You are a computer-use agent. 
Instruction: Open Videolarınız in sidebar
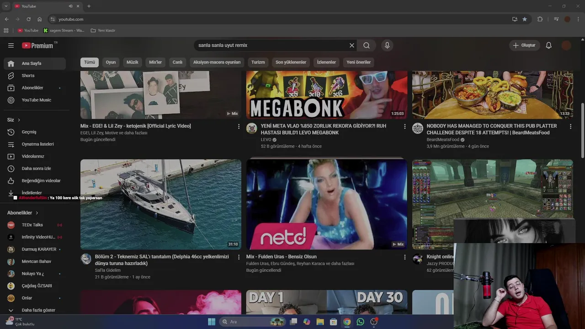[x=35, y=156]
